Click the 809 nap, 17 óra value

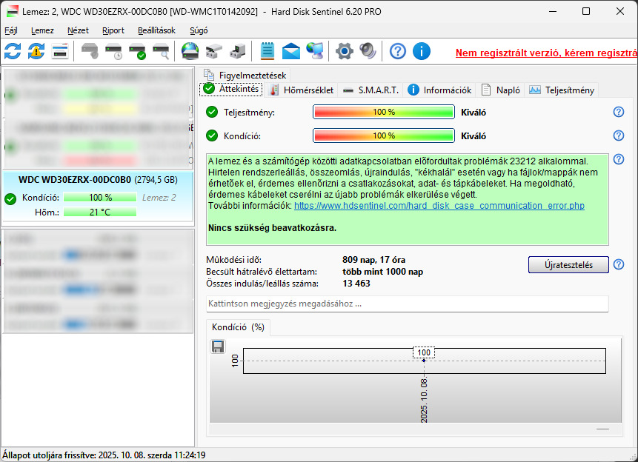[374, 259]
